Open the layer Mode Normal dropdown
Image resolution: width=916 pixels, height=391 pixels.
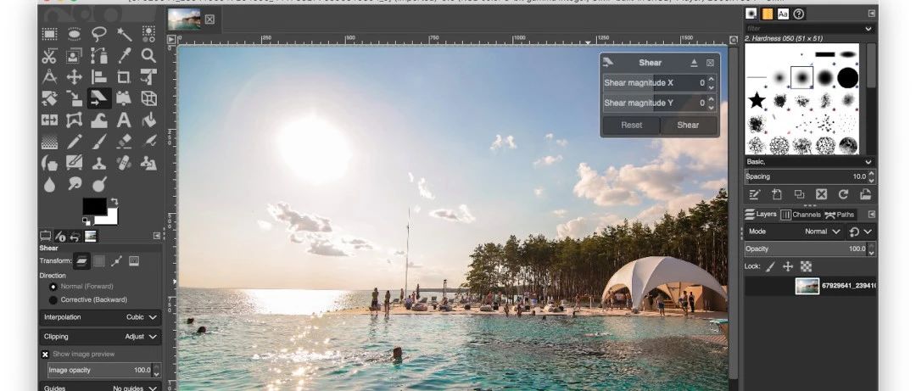795,232
